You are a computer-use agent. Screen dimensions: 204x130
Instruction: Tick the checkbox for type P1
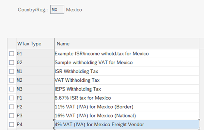[x=11, y=98]
